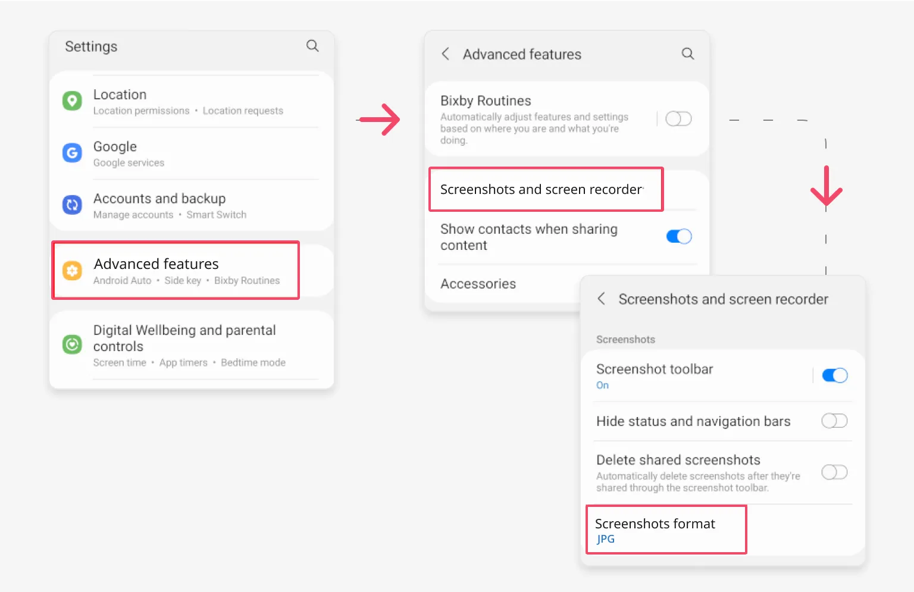
Task: Go back from Advanced features screen
Action: pos(445,54)
